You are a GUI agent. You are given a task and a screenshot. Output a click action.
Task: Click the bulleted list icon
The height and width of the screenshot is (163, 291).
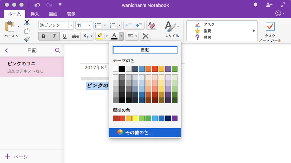click(98, 25)
